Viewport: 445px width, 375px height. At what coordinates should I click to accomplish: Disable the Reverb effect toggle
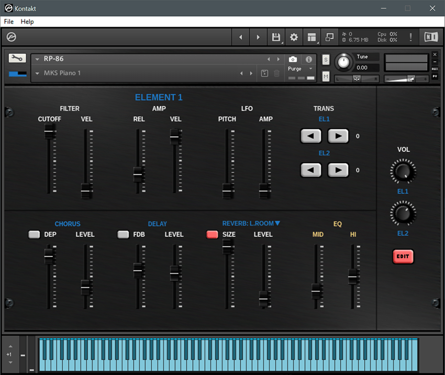[212, 235]
